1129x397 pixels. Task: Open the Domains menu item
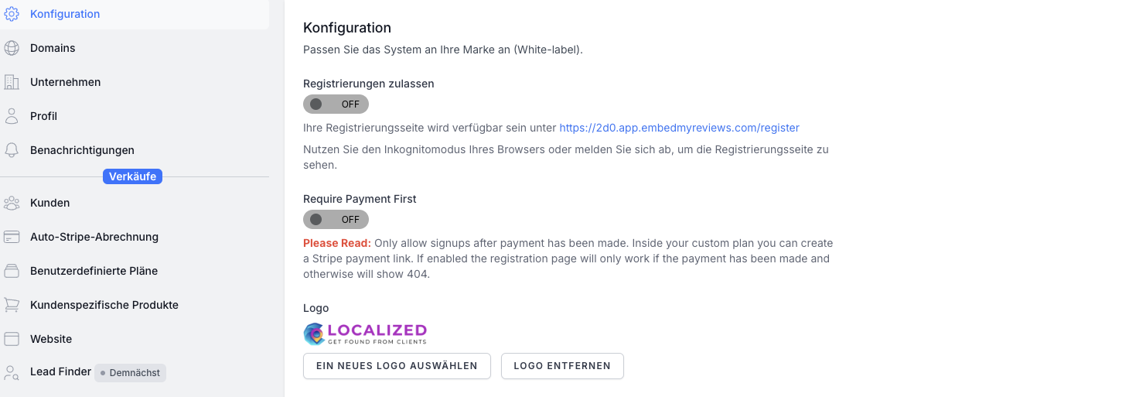point(53,48)
